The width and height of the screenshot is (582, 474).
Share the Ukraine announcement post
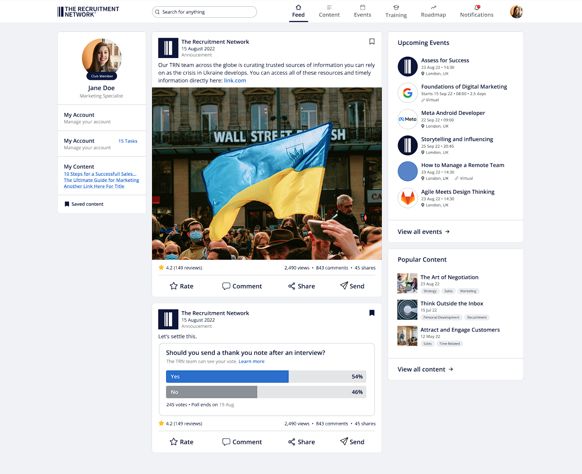point(301,286)
